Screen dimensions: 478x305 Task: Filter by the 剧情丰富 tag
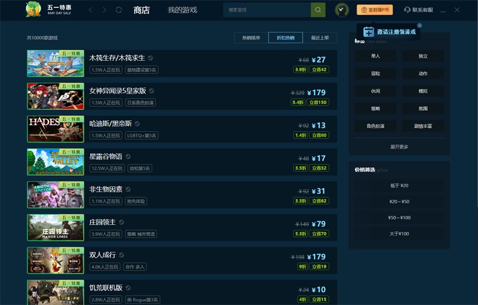click(423, 126)
